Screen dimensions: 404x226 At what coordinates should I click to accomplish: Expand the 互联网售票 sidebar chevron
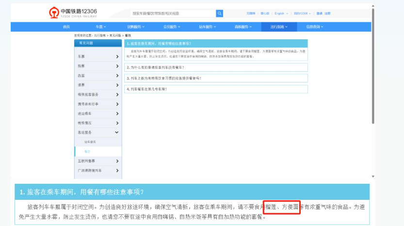click(x=117, y=161)
